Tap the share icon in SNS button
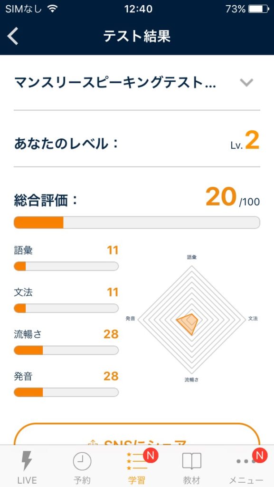Screen dimensions: 274x487 click(91, 442)
